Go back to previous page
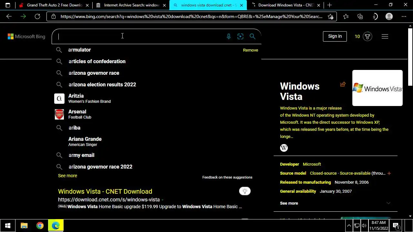 tap(9, 16)
